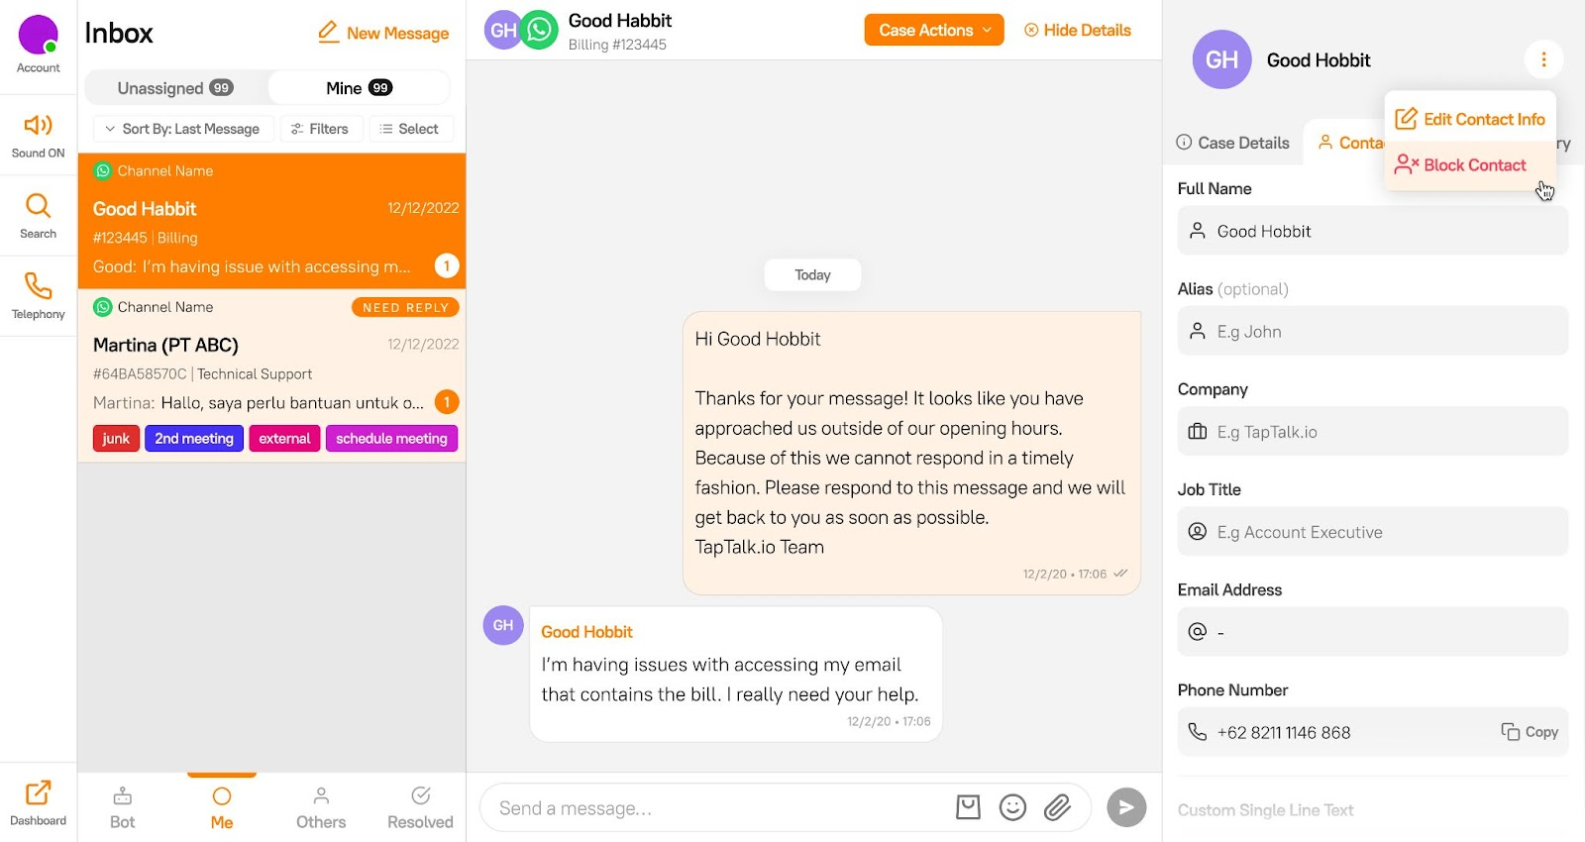The height and width of the screenshot is (842, 1585).
Task: Open Sort By: Last Message dropdown
Action: tap(183, 129)
